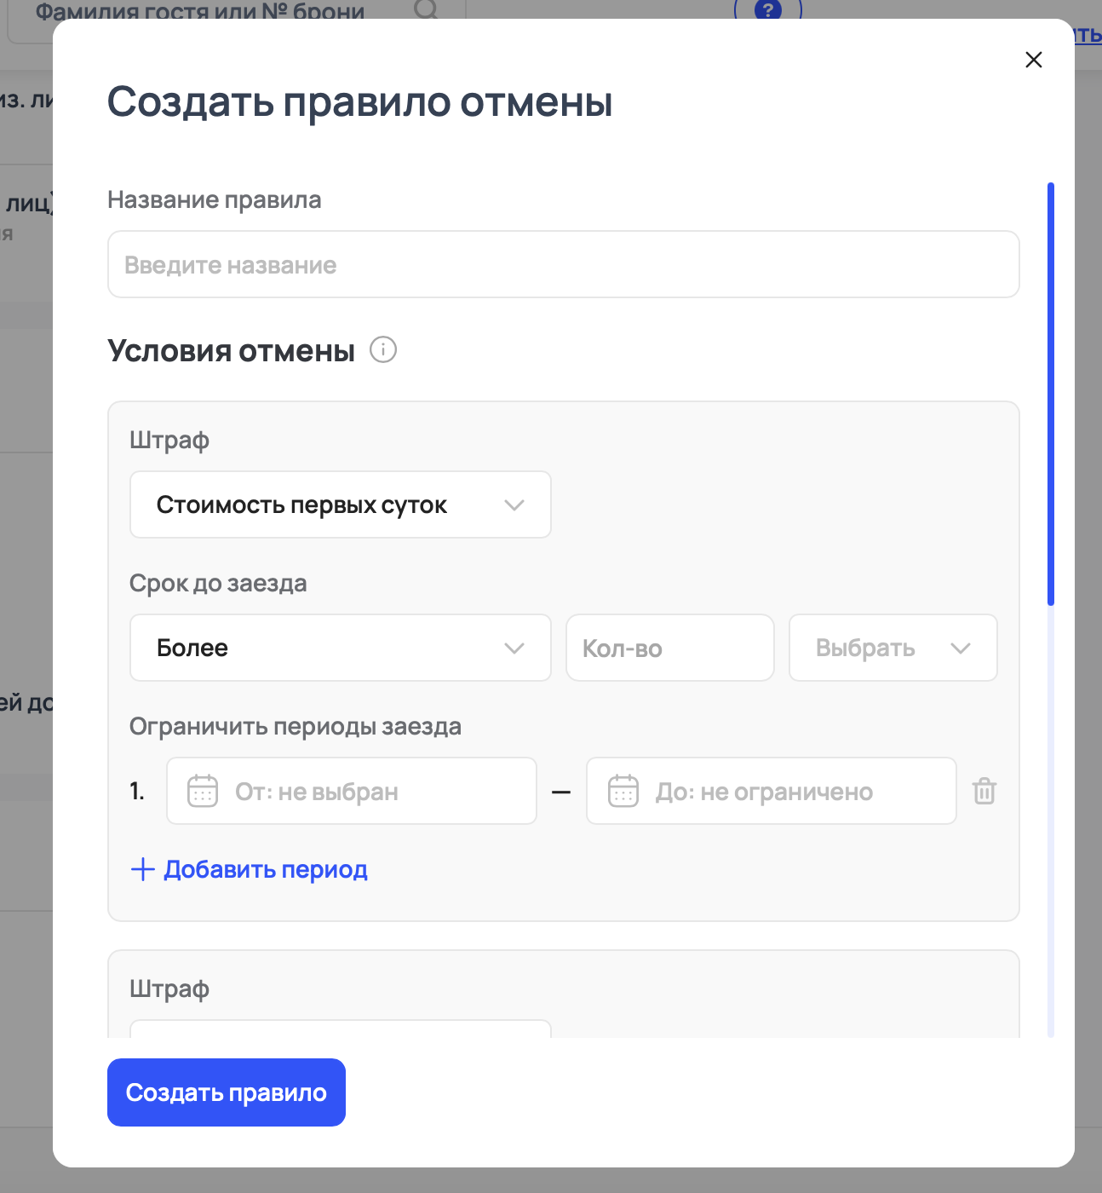Click the 'Название правила' input field
The height and width of the screenshot is (1193, 1102).
pos(563,265)
